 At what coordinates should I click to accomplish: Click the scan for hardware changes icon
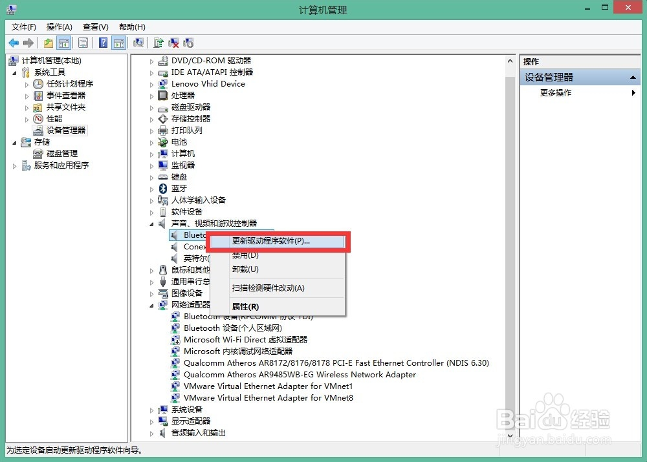(138, 43)
